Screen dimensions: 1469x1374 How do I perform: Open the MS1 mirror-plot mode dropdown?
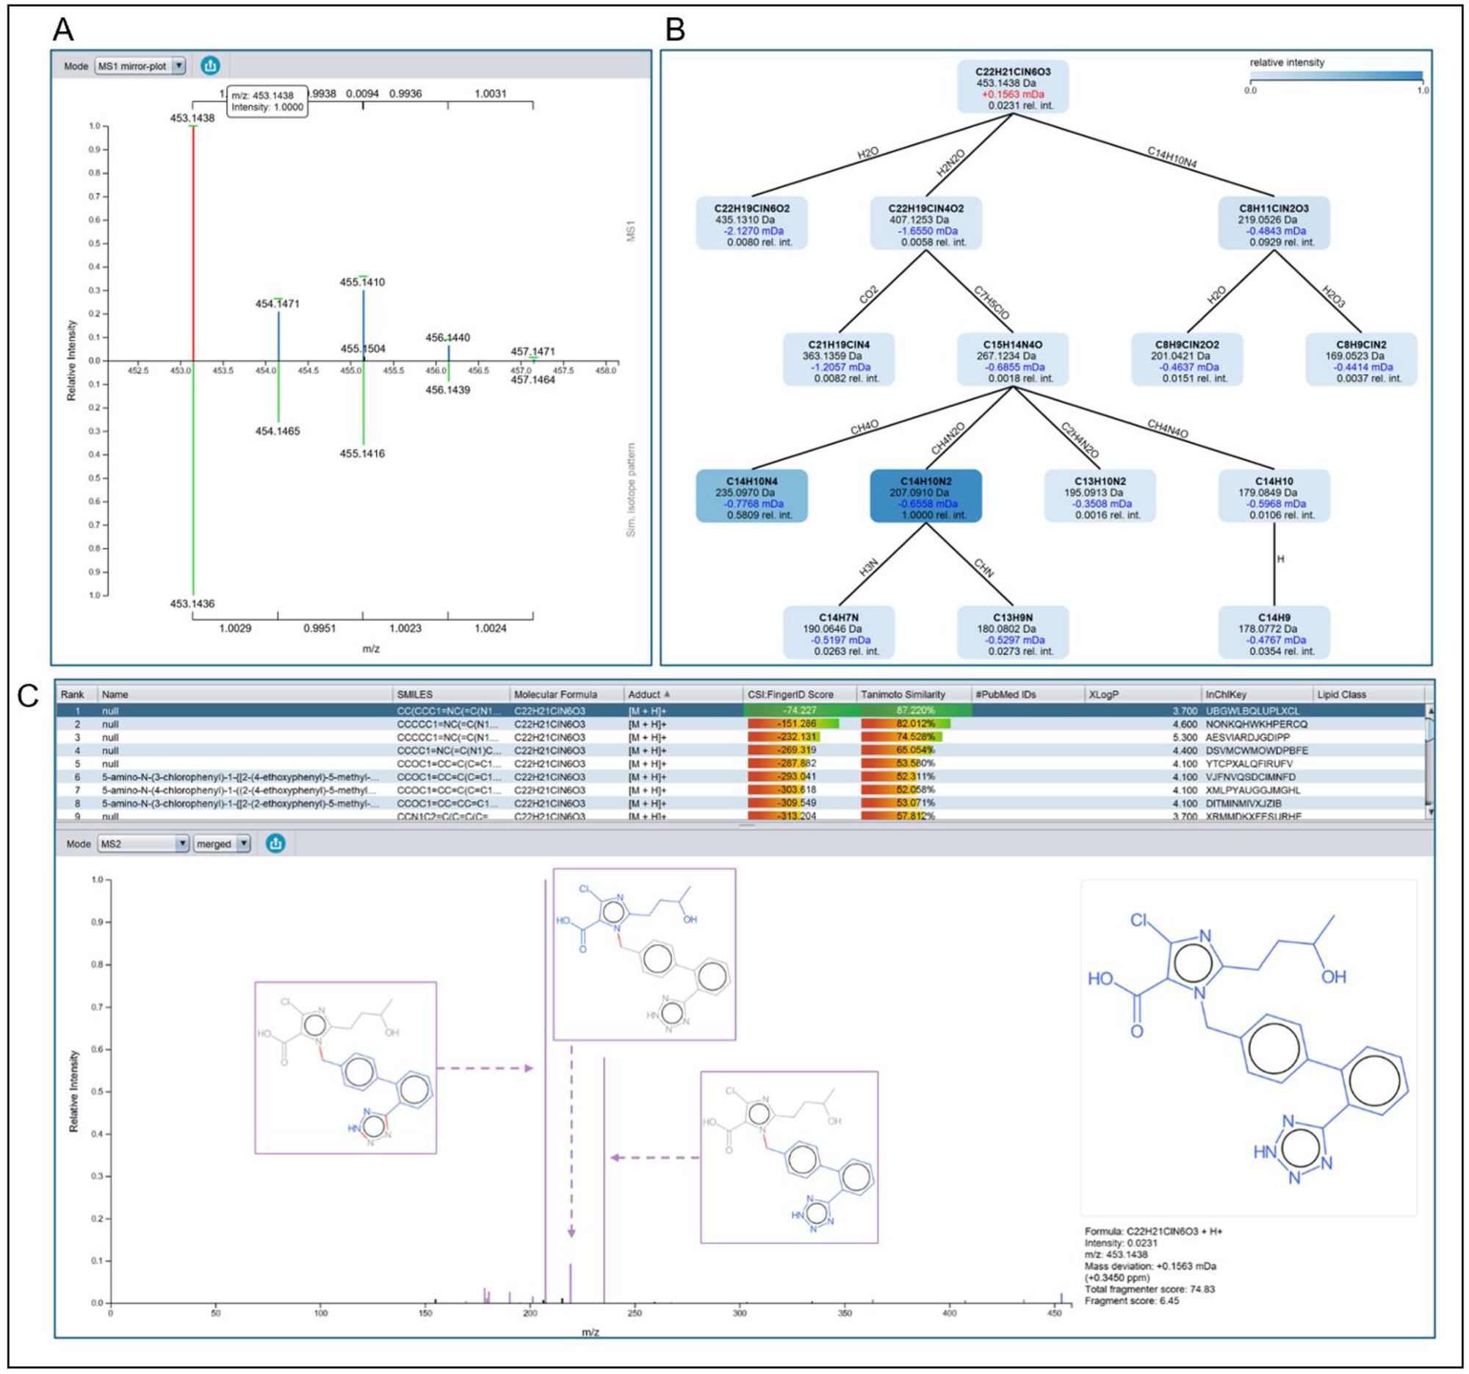tap(178, 66)
